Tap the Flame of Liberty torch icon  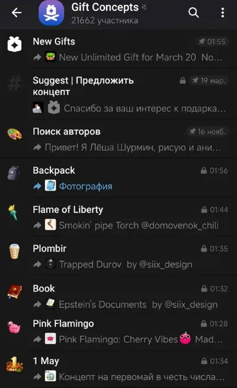[14, 212]
